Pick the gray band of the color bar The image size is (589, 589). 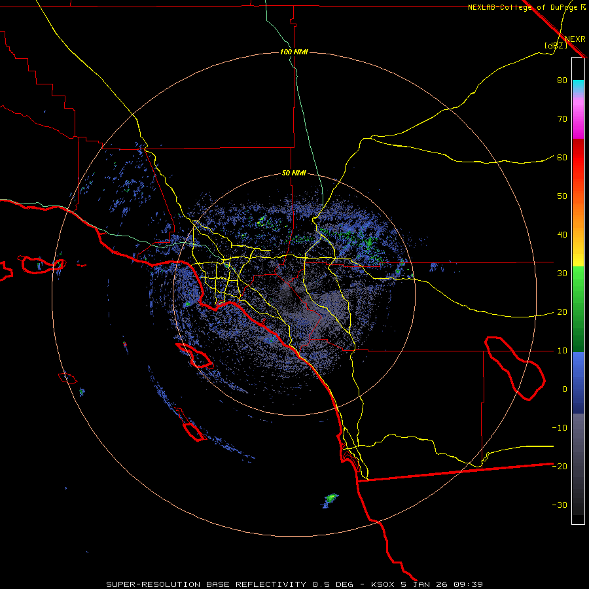[x=578, y=464]
